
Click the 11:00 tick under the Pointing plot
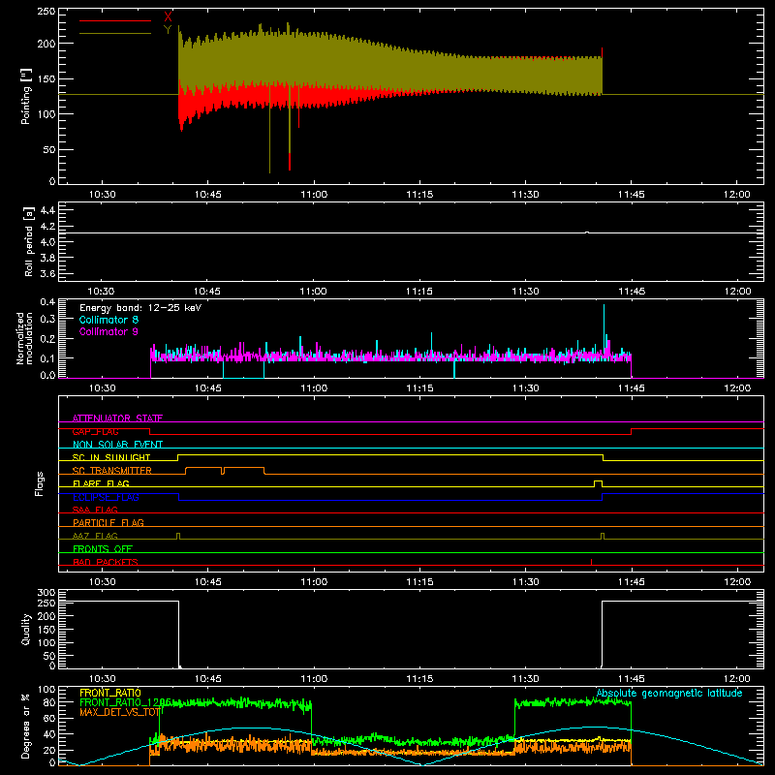tap(314, 195)
